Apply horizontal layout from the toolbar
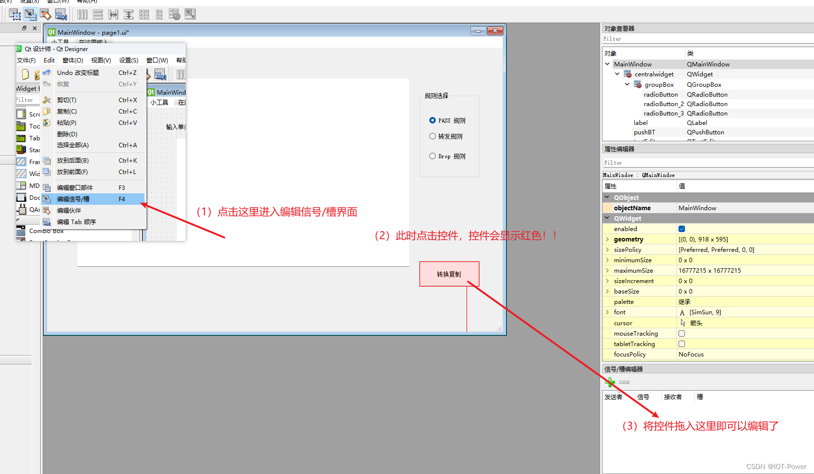 point(82,14)
